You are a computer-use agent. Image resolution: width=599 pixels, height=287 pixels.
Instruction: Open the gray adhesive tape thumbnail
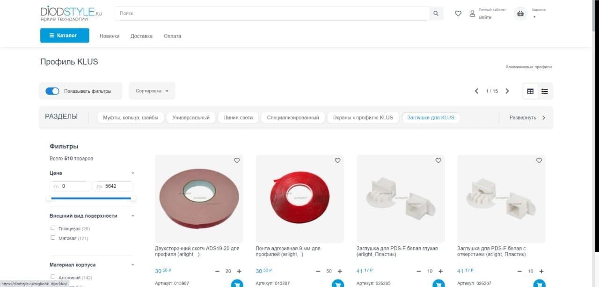pyautogui.click(x=199, y=199)
